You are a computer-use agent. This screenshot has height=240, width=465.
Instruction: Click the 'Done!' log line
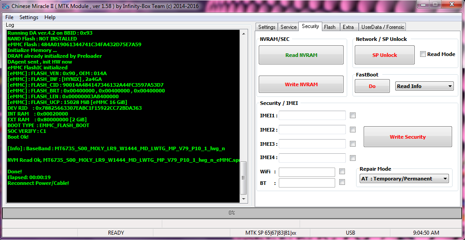(x=15, y=172)
